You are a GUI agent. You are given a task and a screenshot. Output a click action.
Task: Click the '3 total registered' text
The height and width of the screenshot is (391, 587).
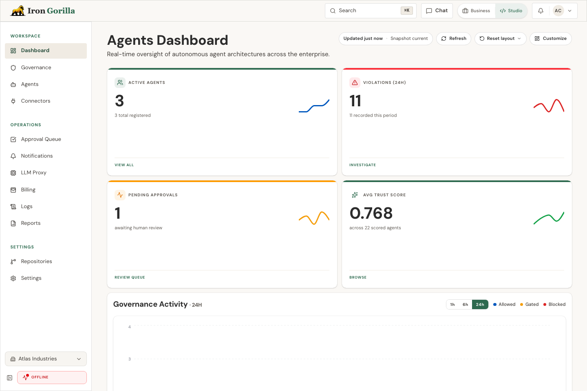(132, 116)
